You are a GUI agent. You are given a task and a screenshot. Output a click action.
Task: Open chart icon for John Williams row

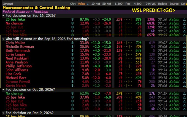(72, 70)
